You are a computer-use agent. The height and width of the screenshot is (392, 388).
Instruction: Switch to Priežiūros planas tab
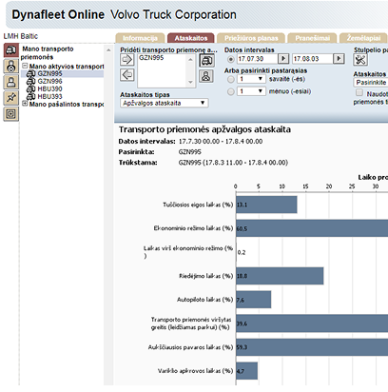pos(251,38)
